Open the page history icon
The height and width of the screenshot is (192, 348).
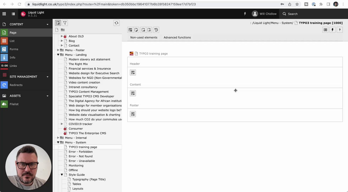[156, 30]
